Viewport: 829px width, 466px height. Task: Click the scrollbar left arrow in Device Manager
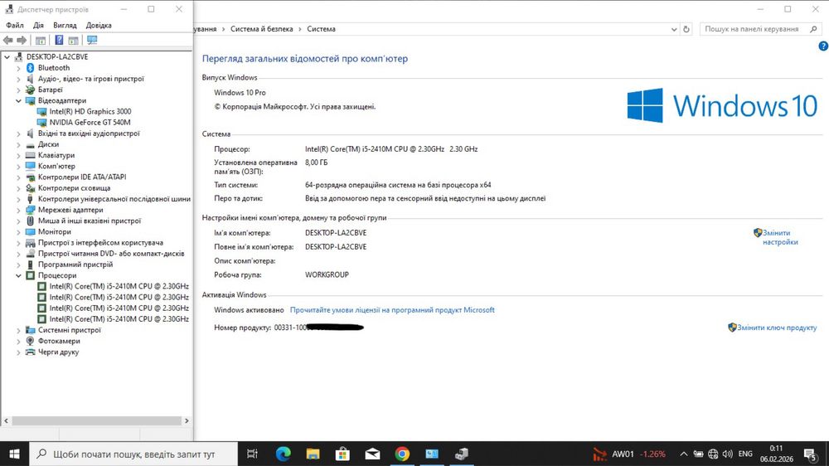[x=7, y=421]
